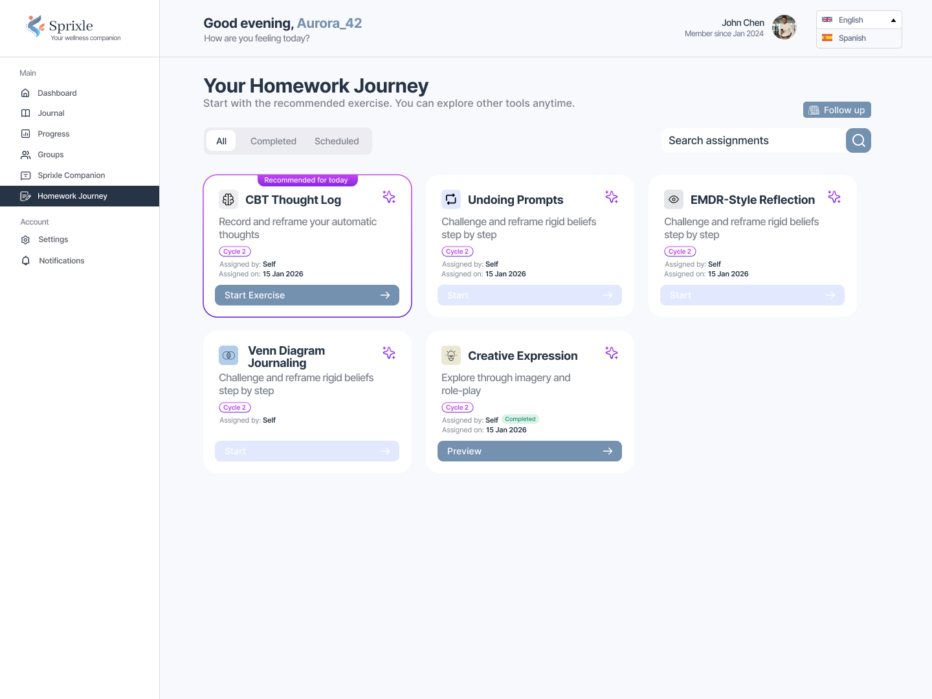Click sparkle icon on Creative Expression card
This screenshot has width=932, height=699.
[612, 353]
